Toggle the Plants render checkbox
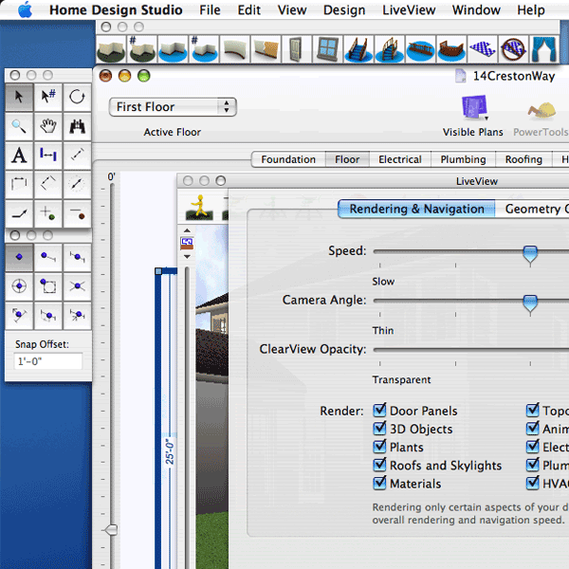Screen dimensions: 569x569 click(x=379, y=448)
